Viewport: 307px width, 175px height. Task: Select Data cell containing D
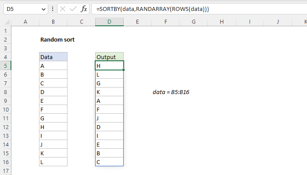pyautogui.click(x=53, y=92)
